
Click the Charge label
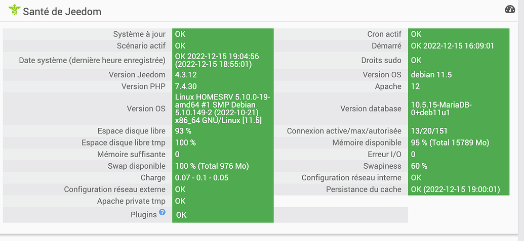[153, 178]
